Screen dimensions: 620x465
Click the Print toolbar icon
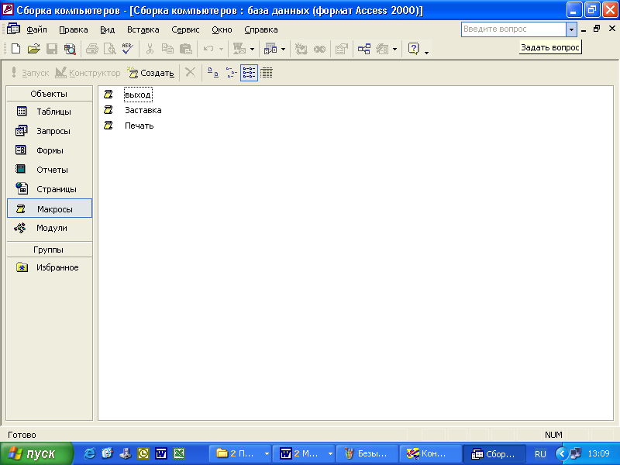point(91,49)
